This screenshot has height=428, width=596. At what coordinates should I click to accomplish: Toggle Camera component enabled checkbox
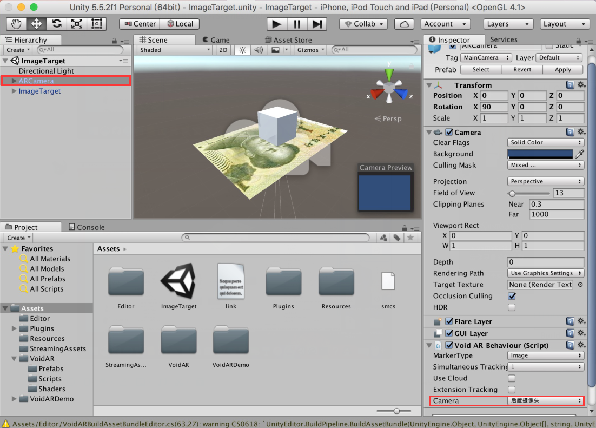coord(449,132)
